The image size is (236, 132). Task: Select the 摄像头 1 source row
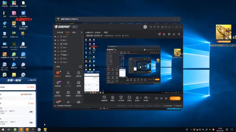[68, 55]
